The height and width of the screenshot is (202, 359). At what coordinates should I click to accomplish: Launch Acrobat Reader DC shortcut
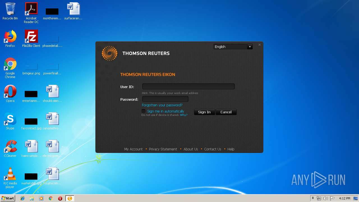click(31, 13)
